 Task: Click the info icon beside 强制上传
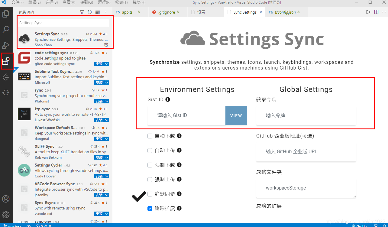pyautogui.click(x=179, y=179)
